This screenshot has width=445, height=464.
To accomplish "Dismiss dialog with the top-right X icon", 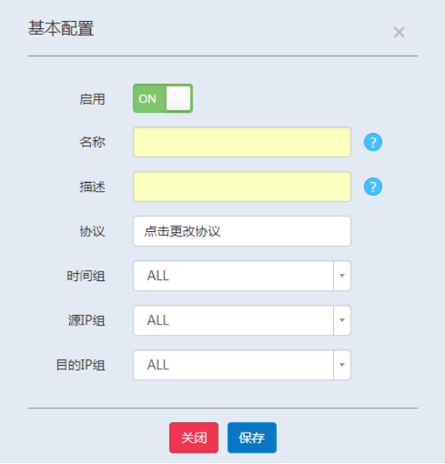I will pyautogui.click(x=399, y=32).
